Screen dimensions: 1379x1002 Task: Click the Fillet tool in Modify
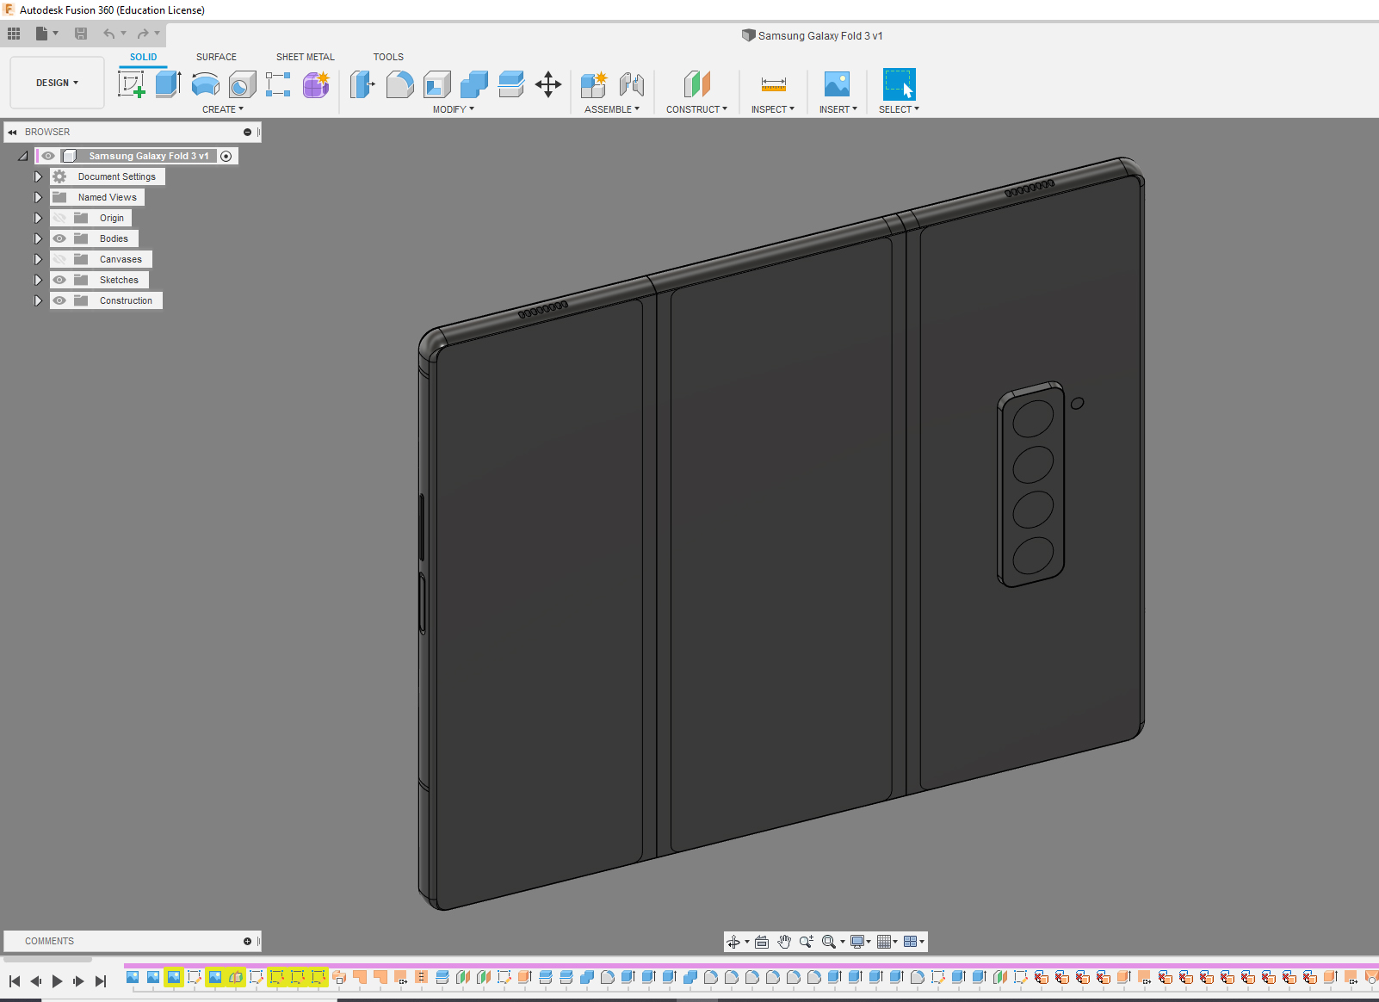coord(399,84)
